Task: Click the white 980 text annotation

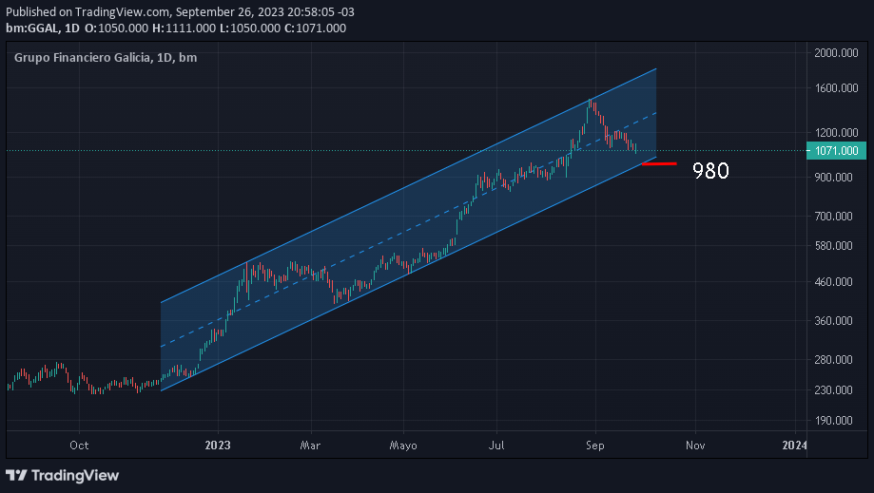Action: click(x=710, y=171)
